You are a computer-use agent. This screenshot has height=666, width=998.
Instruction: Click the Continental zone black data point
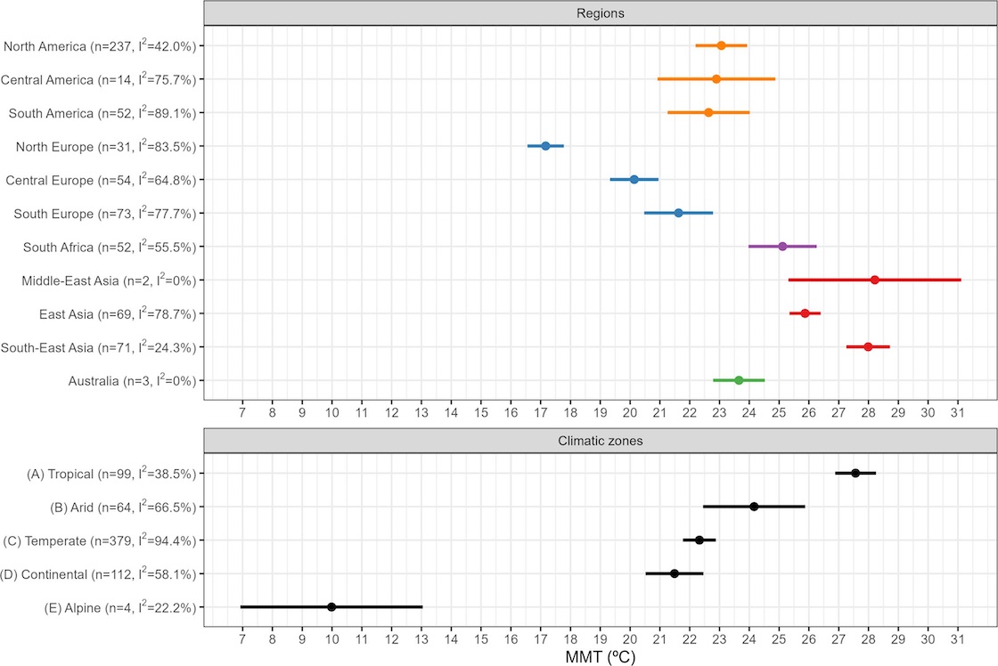(x=675, y=573)
